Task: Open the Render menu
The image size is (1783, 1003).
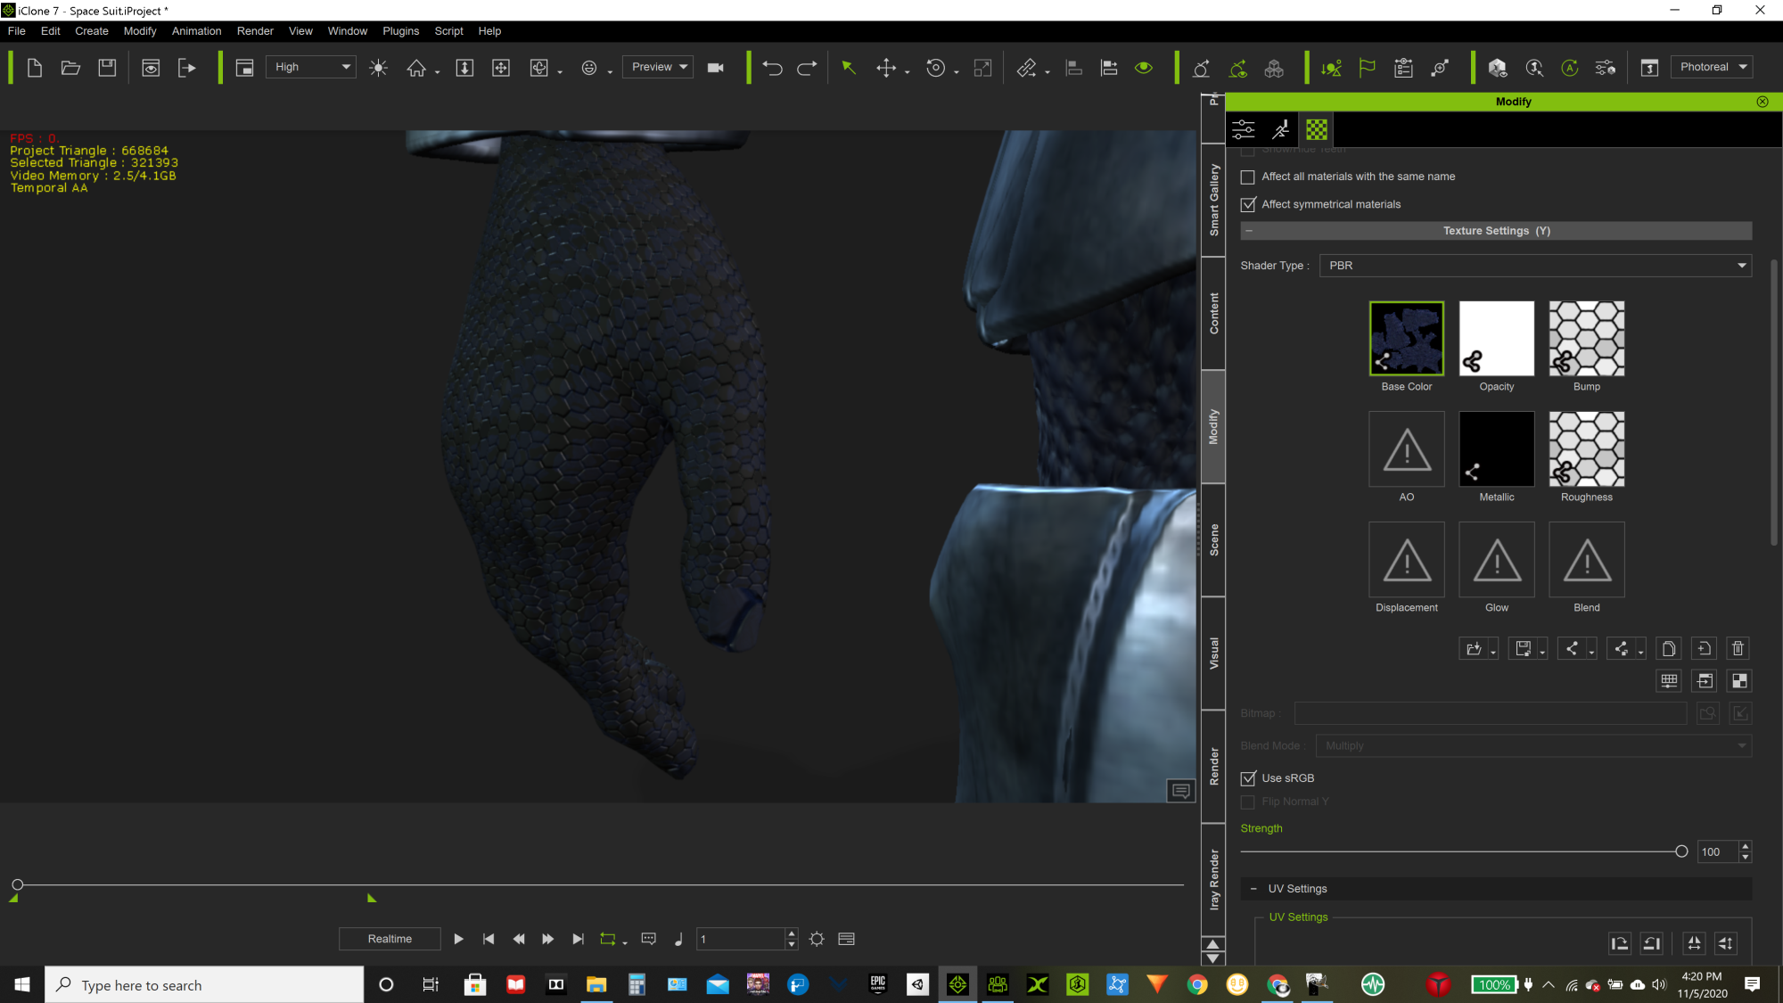Action: coord(255,30)
